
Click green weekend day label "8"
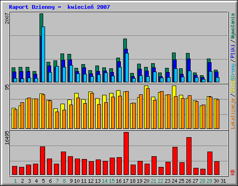click(64, 181)
